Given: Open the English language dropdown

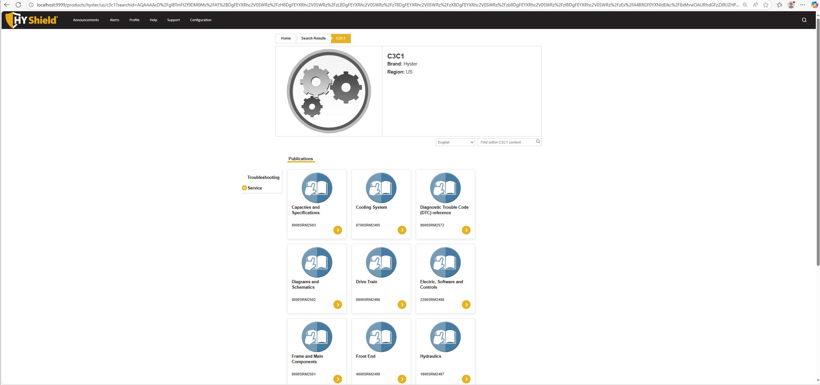Looking at the screenshot, I should click(x=455, y=142).
